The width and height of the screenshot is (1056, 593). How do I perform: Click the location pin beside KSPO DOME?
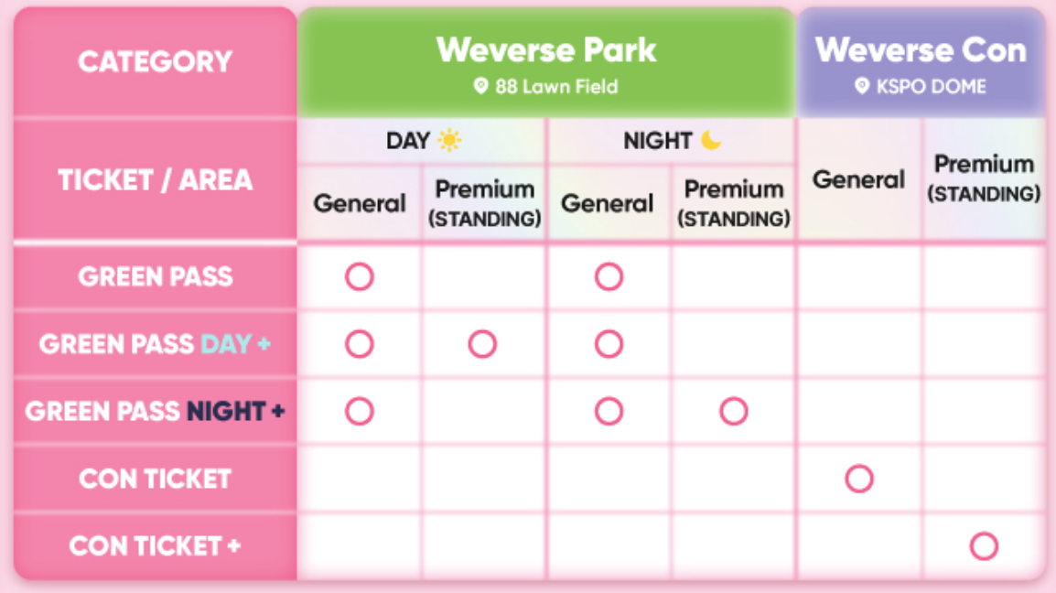tap(861, 87)
